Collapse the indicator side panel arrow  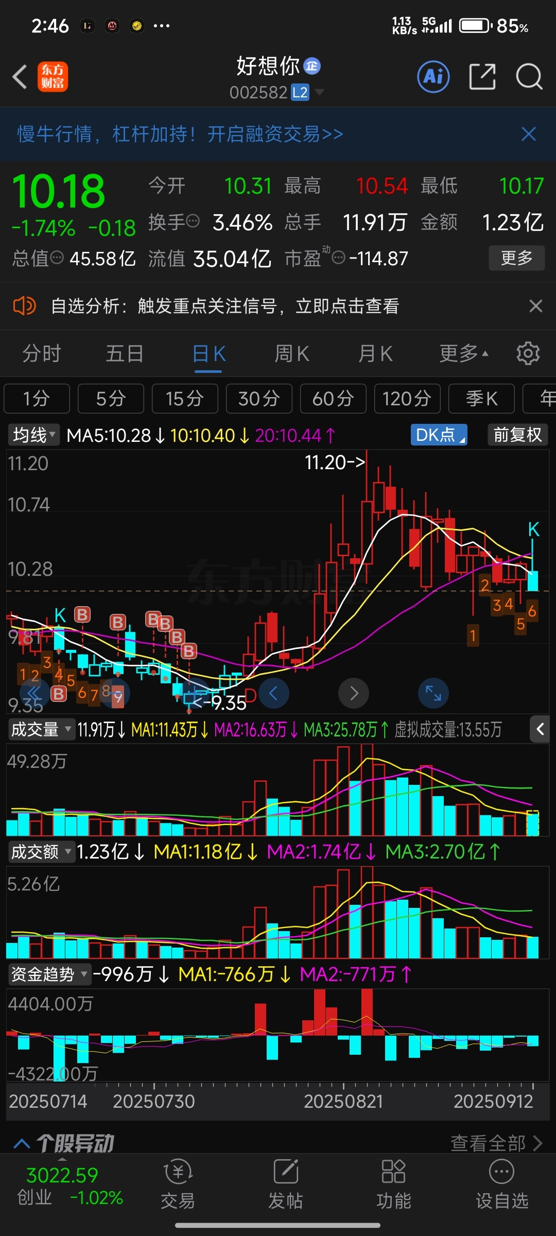pyautogui.click(x=540, y=729)
